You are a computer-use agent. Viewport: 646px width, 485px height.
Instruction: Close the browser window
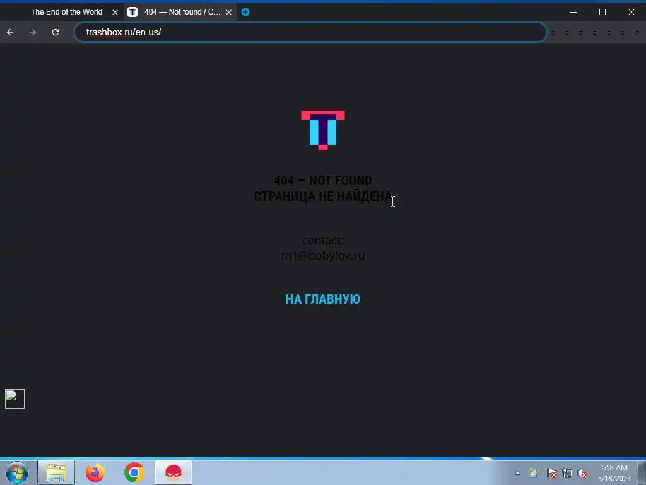coord(631,12)
